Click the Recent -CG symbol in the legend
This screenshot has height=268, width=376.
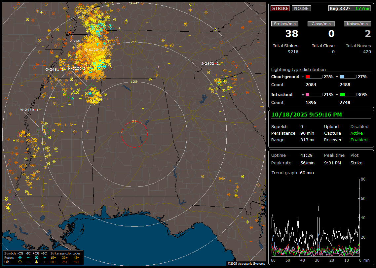click(20, 257)
